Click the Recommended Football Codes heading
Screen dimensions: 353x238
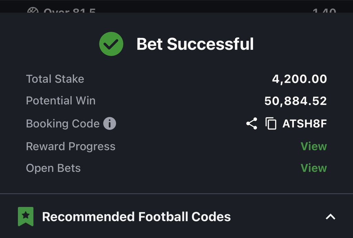pos(136,217)
